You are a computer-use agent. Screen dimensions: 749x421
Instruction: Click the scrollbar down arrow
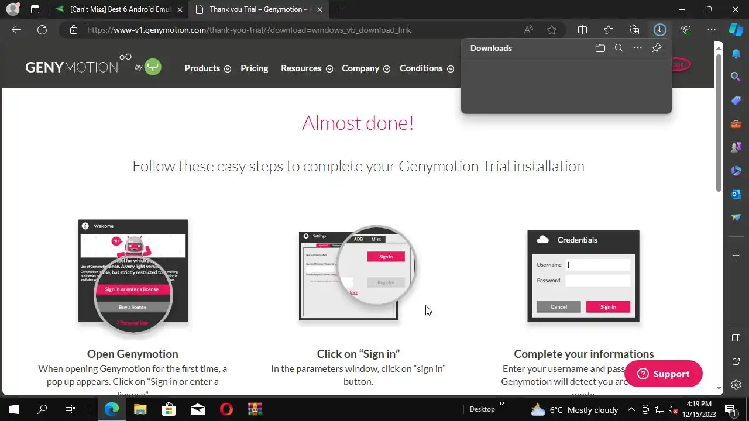(x=719, y=388)
